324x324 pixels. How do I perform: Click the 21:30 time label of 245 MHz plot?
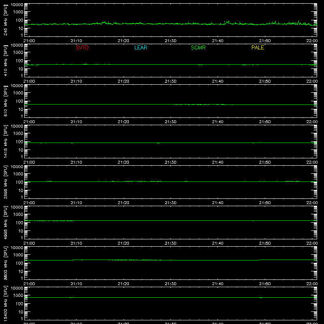[171, 41]
